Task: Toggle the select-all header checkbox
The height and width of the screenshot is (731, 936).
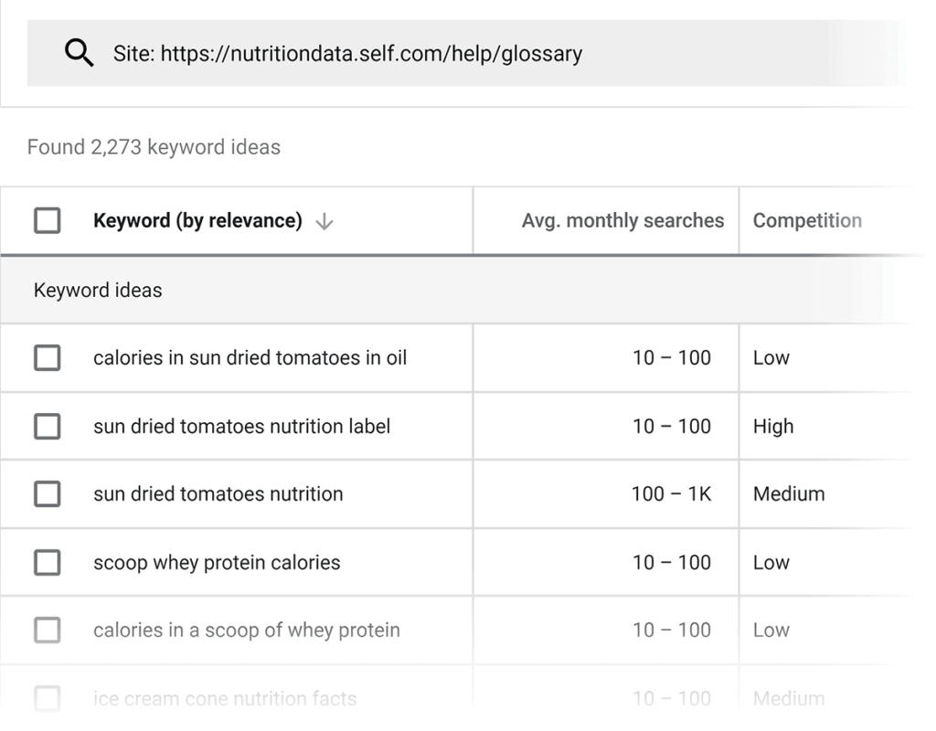Action: (47, 221)
